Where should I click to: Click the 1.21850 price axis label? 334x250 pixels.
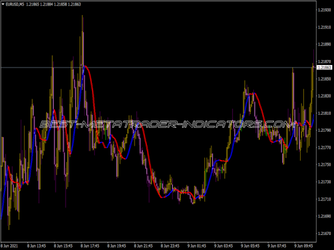[324, 79]
